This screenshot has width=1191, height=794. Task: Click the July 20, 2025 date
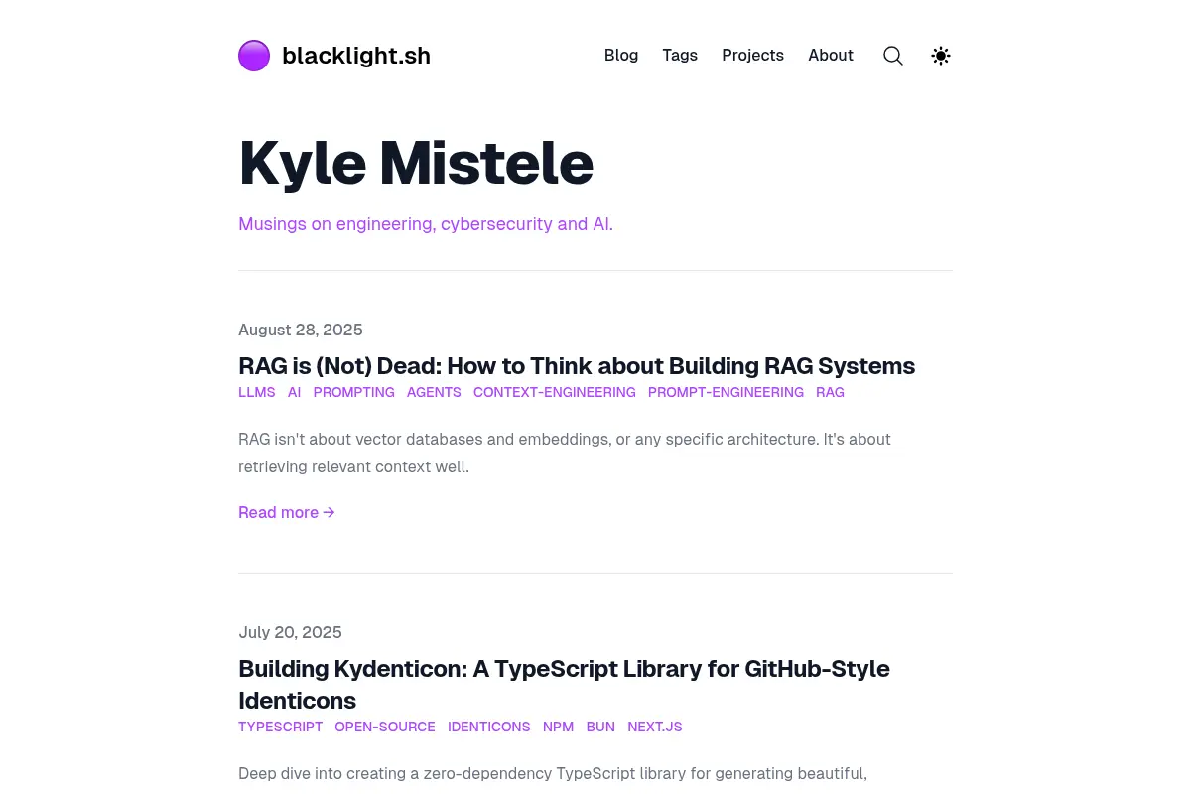coord(290,632)
